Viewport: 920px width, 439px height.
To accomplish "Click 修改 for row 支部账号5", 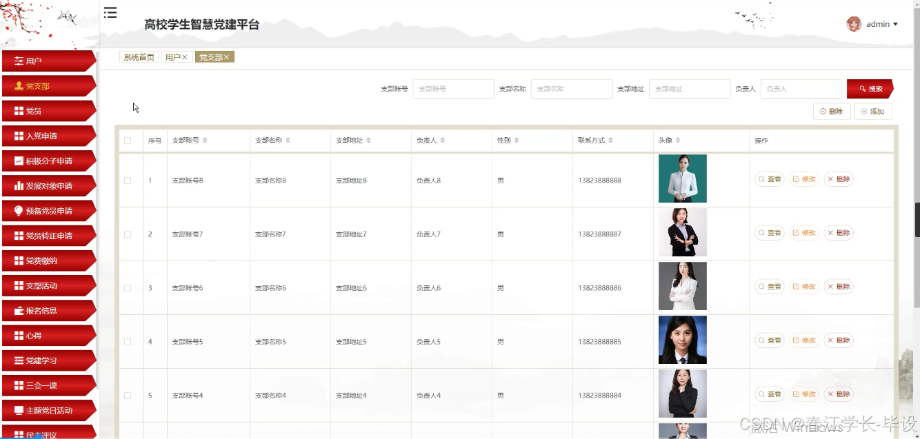I will pos(804,340).
